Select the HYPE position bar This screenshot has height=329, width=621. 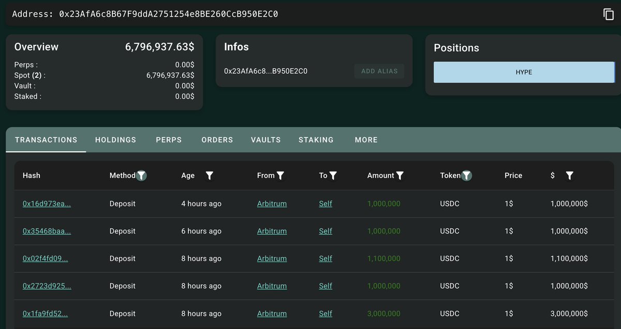point(524,72)
